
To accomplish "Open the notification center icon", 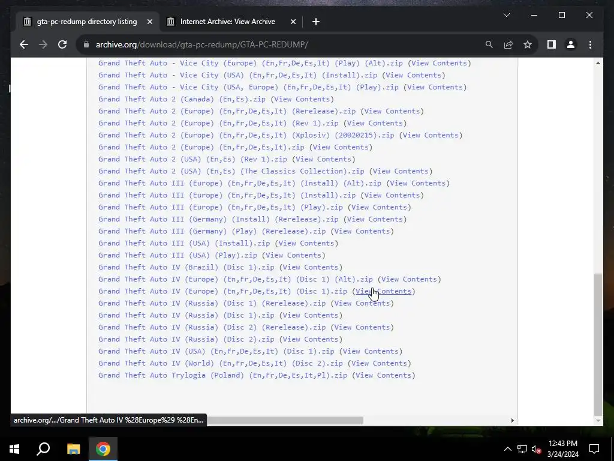I will coord(594,449).
